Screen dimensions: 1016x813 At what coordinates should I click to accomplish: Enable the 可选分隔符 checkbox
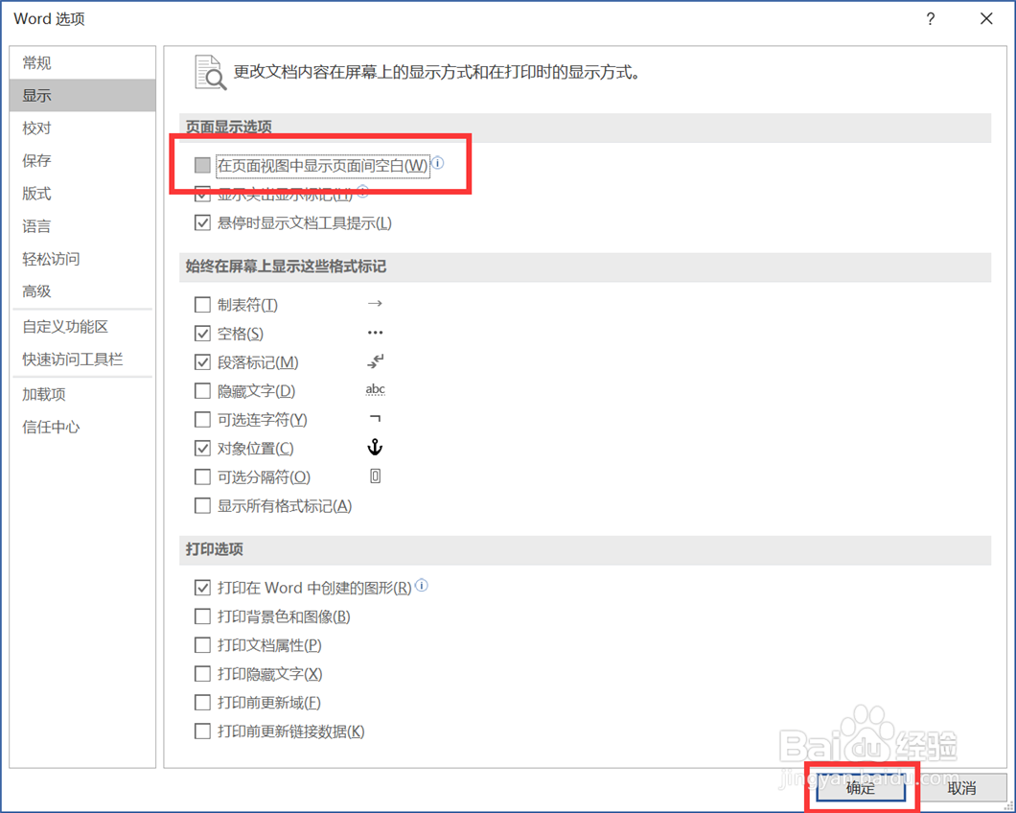pos(203,477)
